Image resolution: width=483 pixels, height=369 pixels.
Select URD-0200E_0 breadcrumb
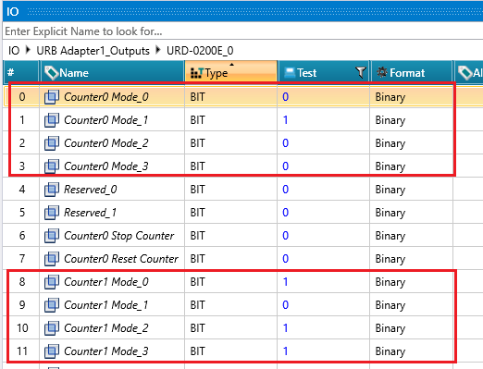tap(200, 51)
